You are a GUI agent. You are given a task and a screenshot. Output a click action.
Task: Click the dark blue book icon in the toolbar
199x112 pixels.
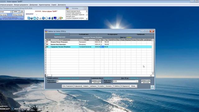coord(55,18)
